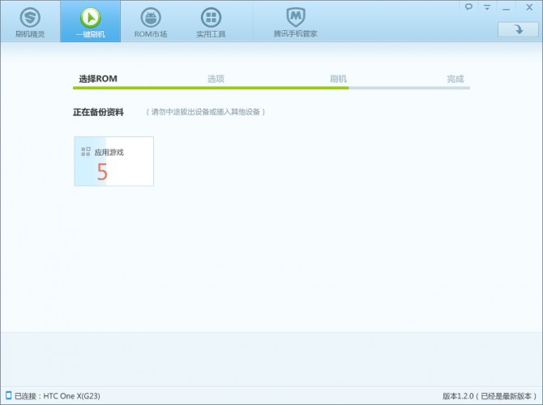Click the 刷机 step label
Screen dimensions: 543x405
(x=338, y=79)
